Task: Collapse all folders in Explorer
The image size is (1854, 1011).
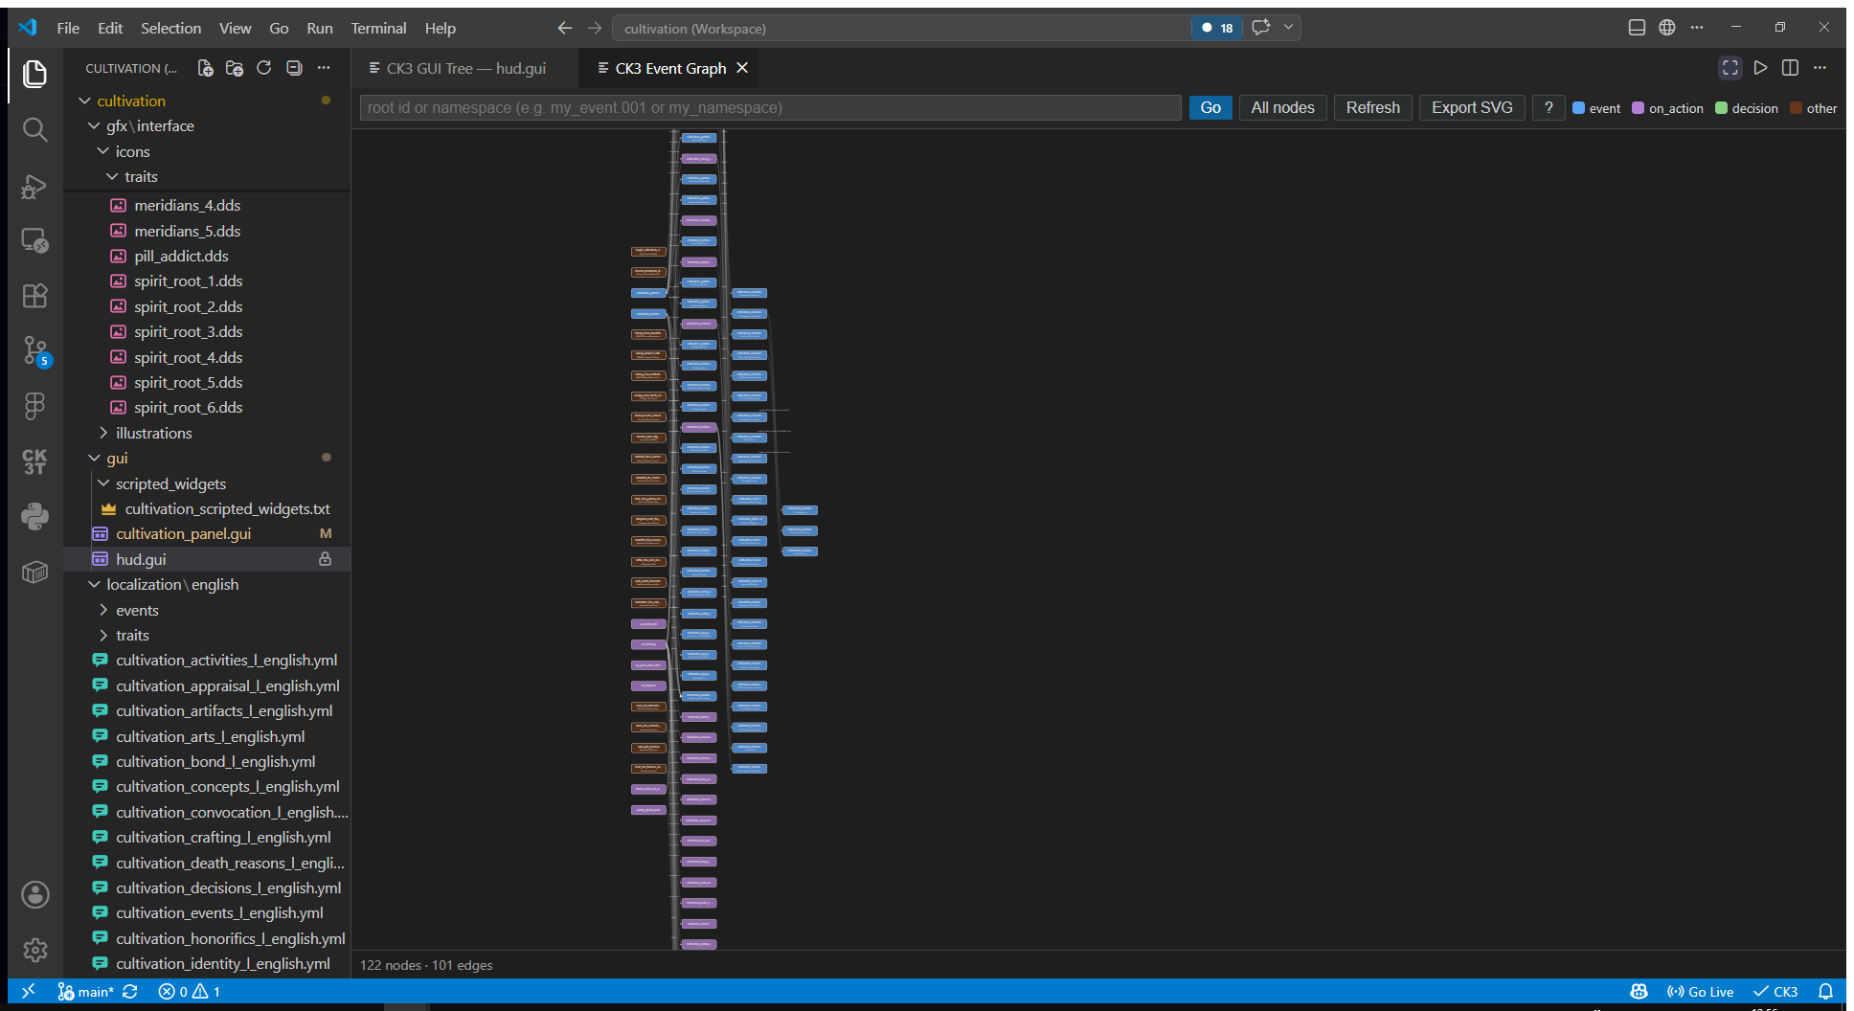Action: click(294, 68)
